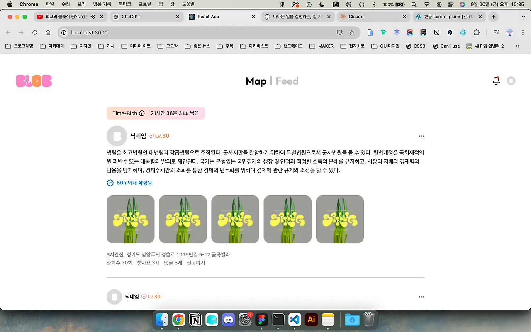Reload the localhost:3000 page
Image resolution: width=531 pixels, height=332 pixels.
pyautogui.click(x=35, y=32)
